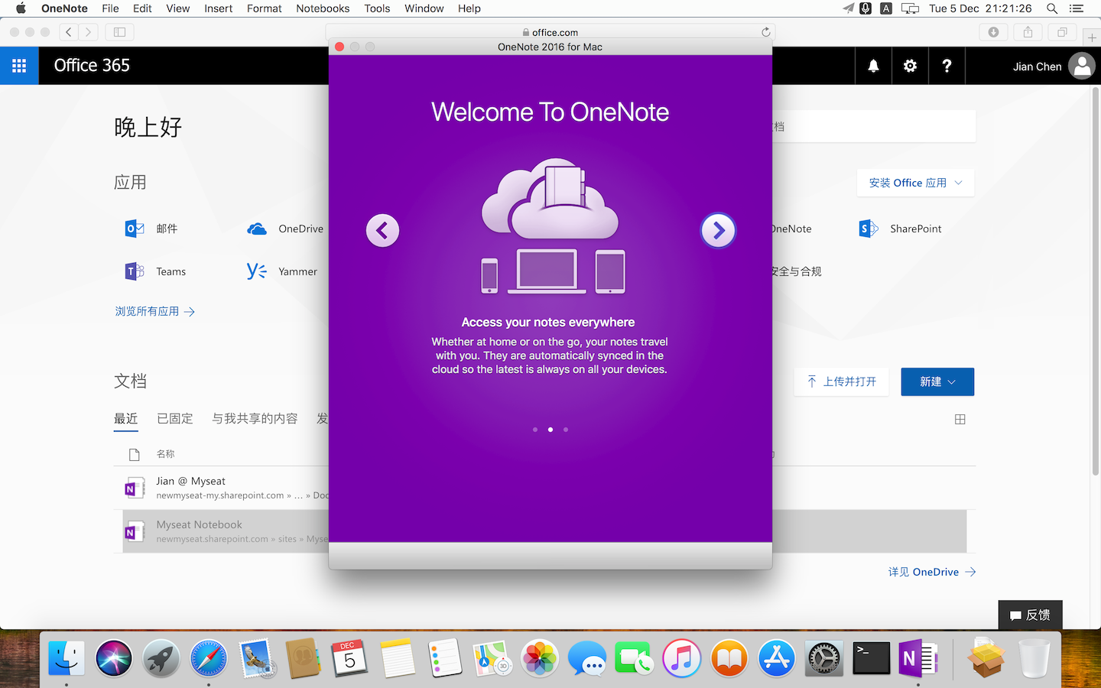
Task: Open the SharePoint app tile
Action: click(x=900, y=229)
